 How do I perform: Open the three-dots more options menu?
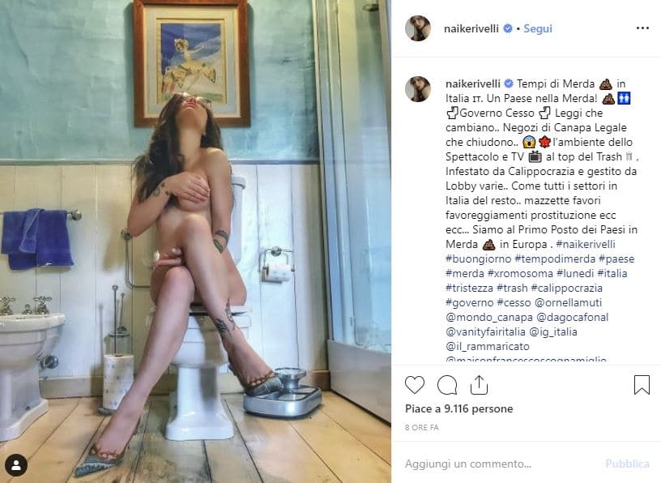click(642, 28)
